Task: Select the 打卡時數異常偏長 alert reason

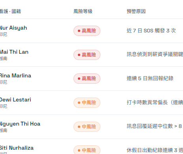Action: click(x=155, y=102)
